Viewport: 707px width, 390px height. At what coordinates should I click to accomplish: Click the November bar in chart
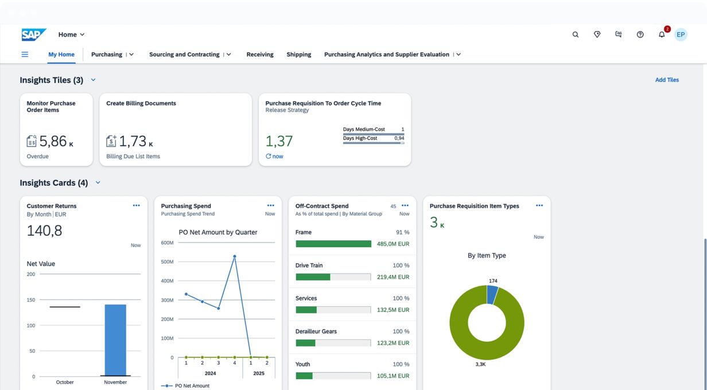tap(115, 340)
